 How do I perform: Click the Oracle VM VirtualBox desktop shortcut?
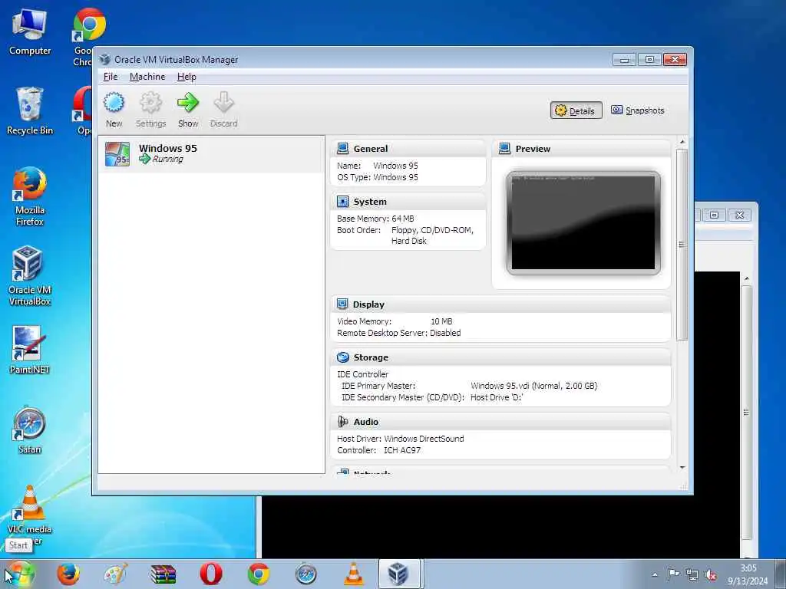[x=30, y=275]
